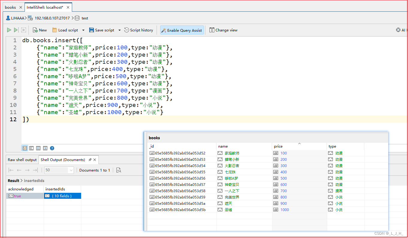Select the true acknowledged cell

tap(25, 196)
